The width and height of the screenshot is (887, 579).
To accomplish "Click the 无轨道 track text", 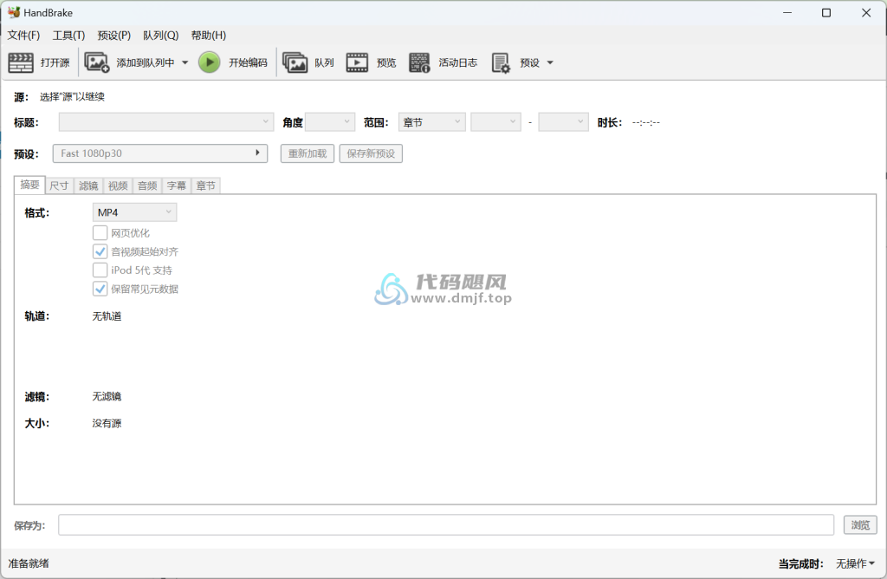I will [107, 316].
